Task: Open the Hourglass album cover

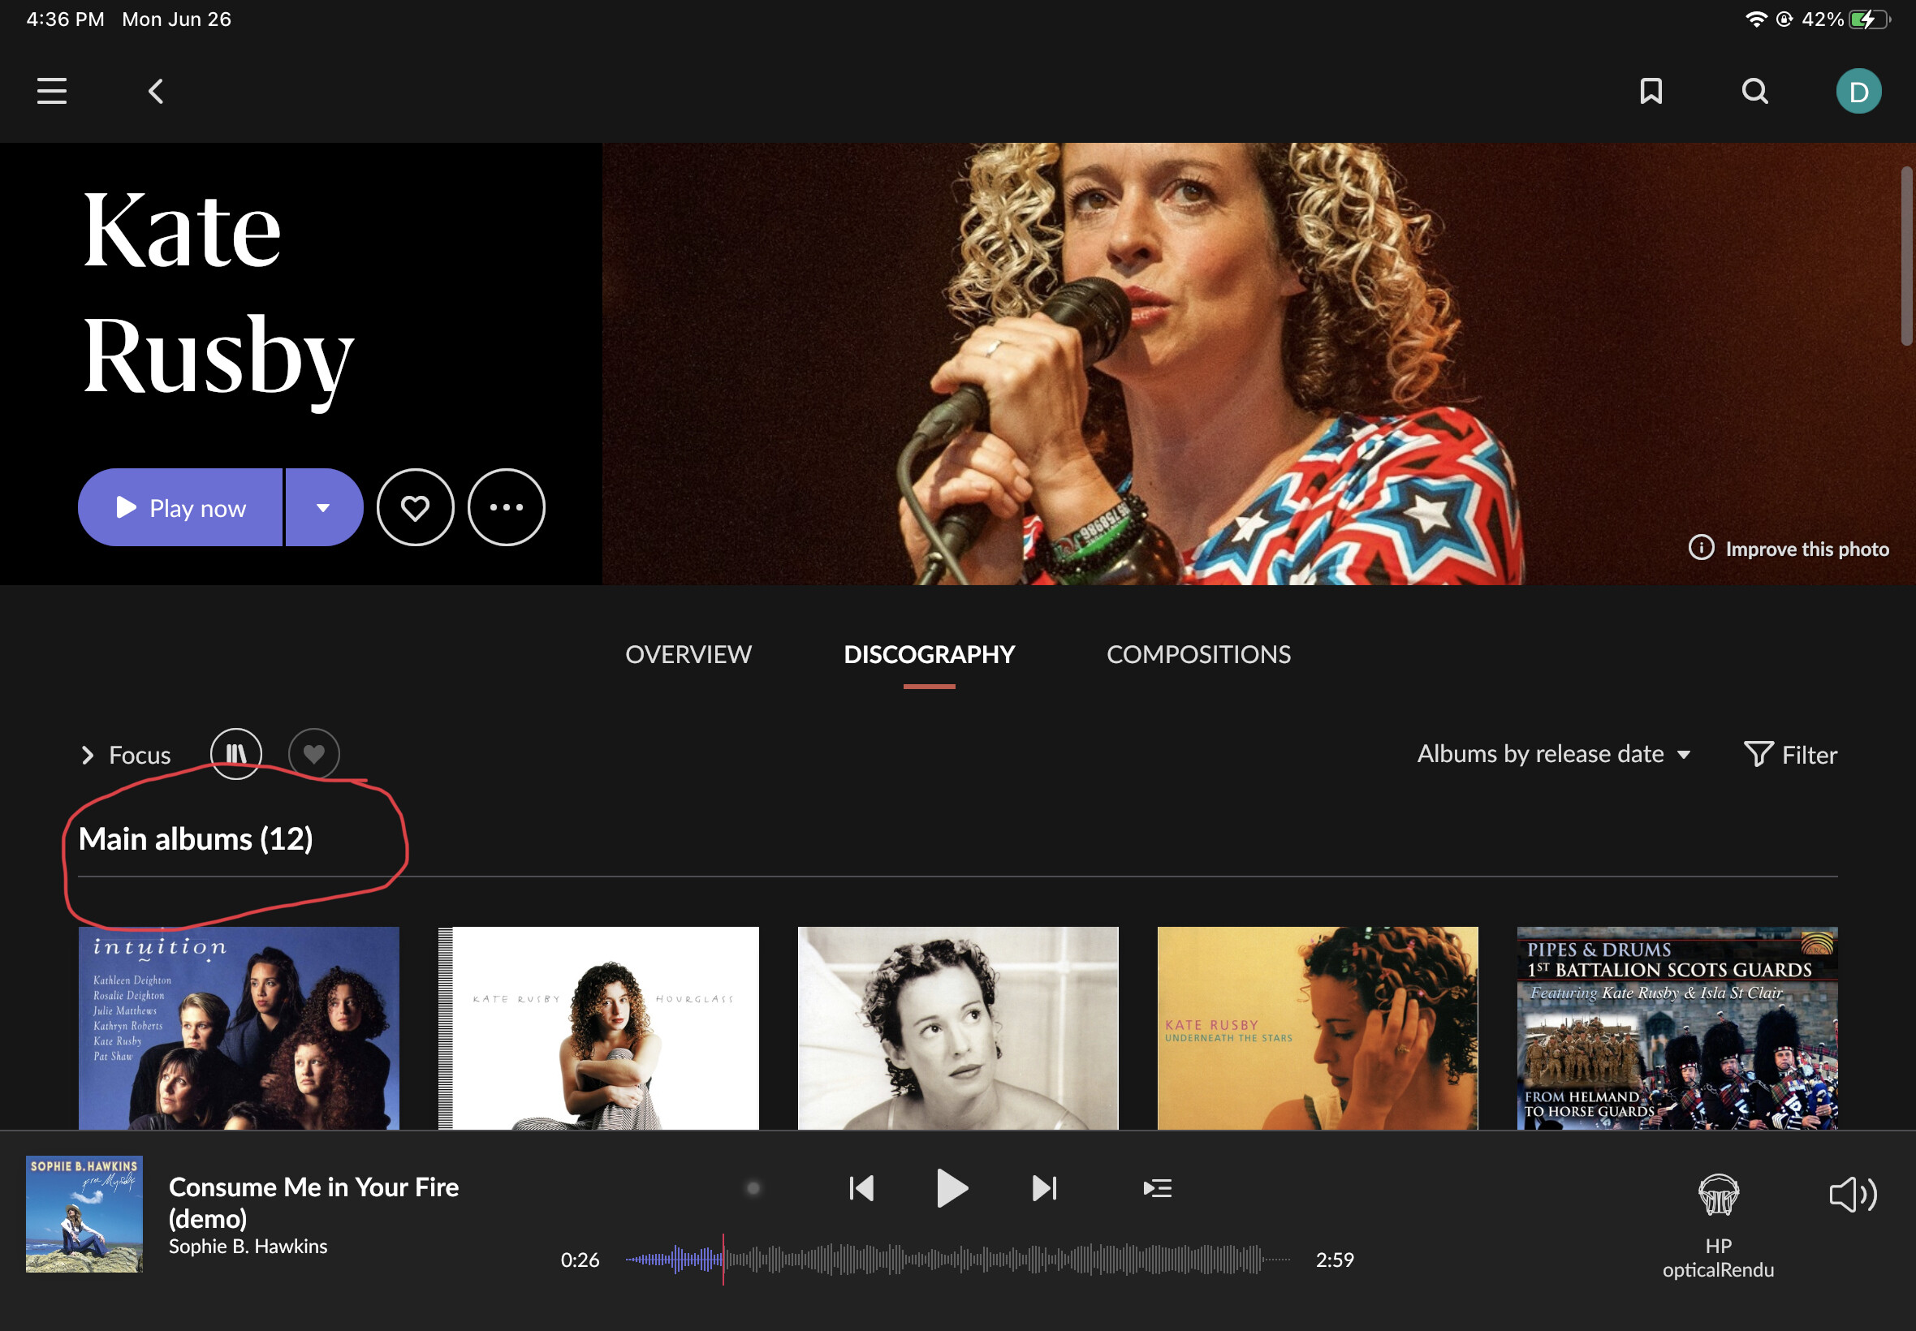Action: (598, 1028)
